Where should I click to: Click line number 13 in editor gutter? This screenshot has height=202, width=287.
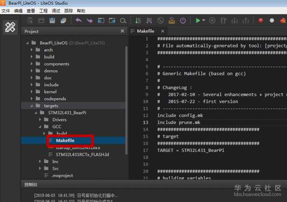145,123
